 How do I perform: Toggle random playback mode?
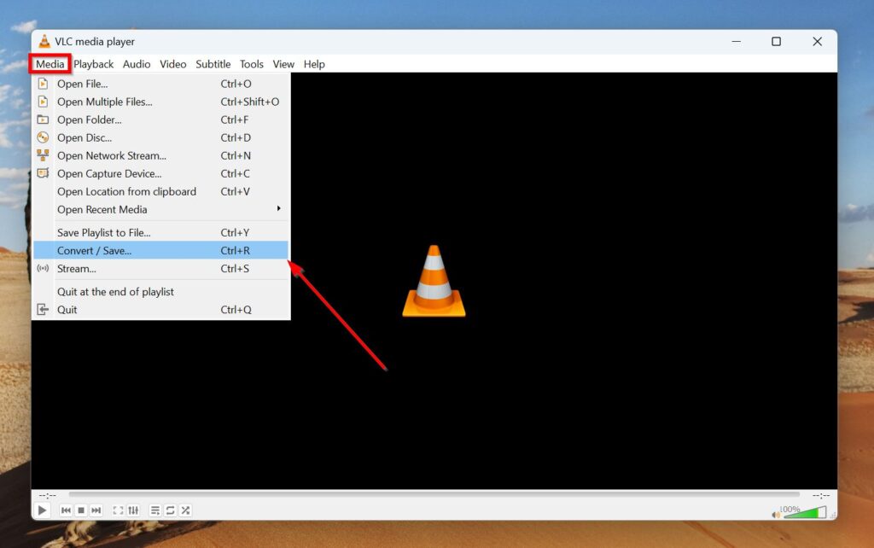(184, 510)
